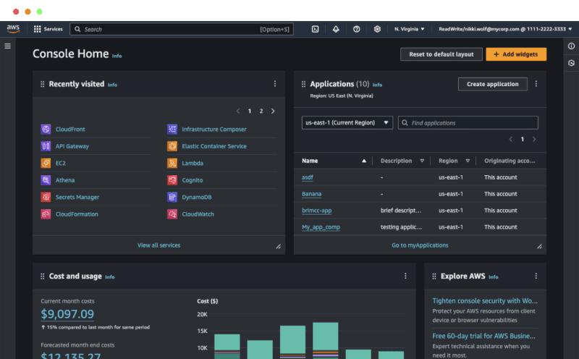Open Cost and usage widget options menu

[405, 276]
